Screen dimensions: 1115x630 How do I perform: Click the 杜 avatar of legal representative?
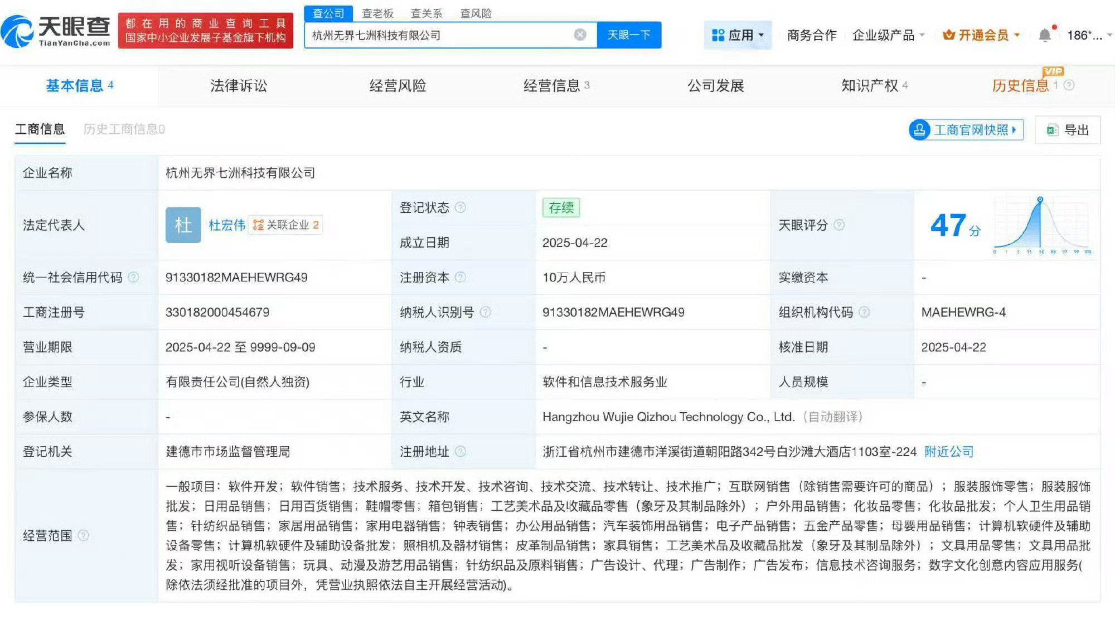tap(183, 225)
